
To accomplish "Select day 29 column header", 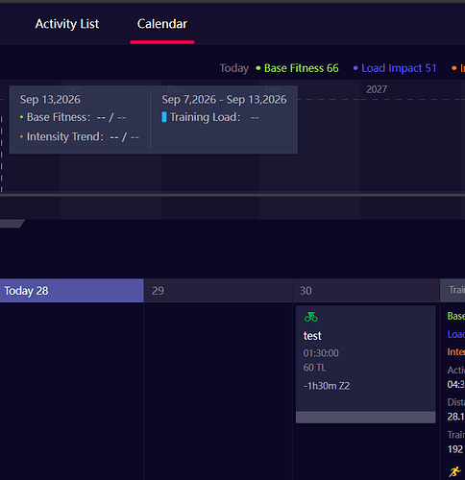I will (218, 291).
